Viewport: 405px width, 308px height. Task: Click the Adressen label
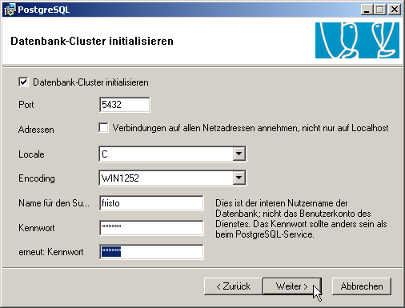[36, 130]
